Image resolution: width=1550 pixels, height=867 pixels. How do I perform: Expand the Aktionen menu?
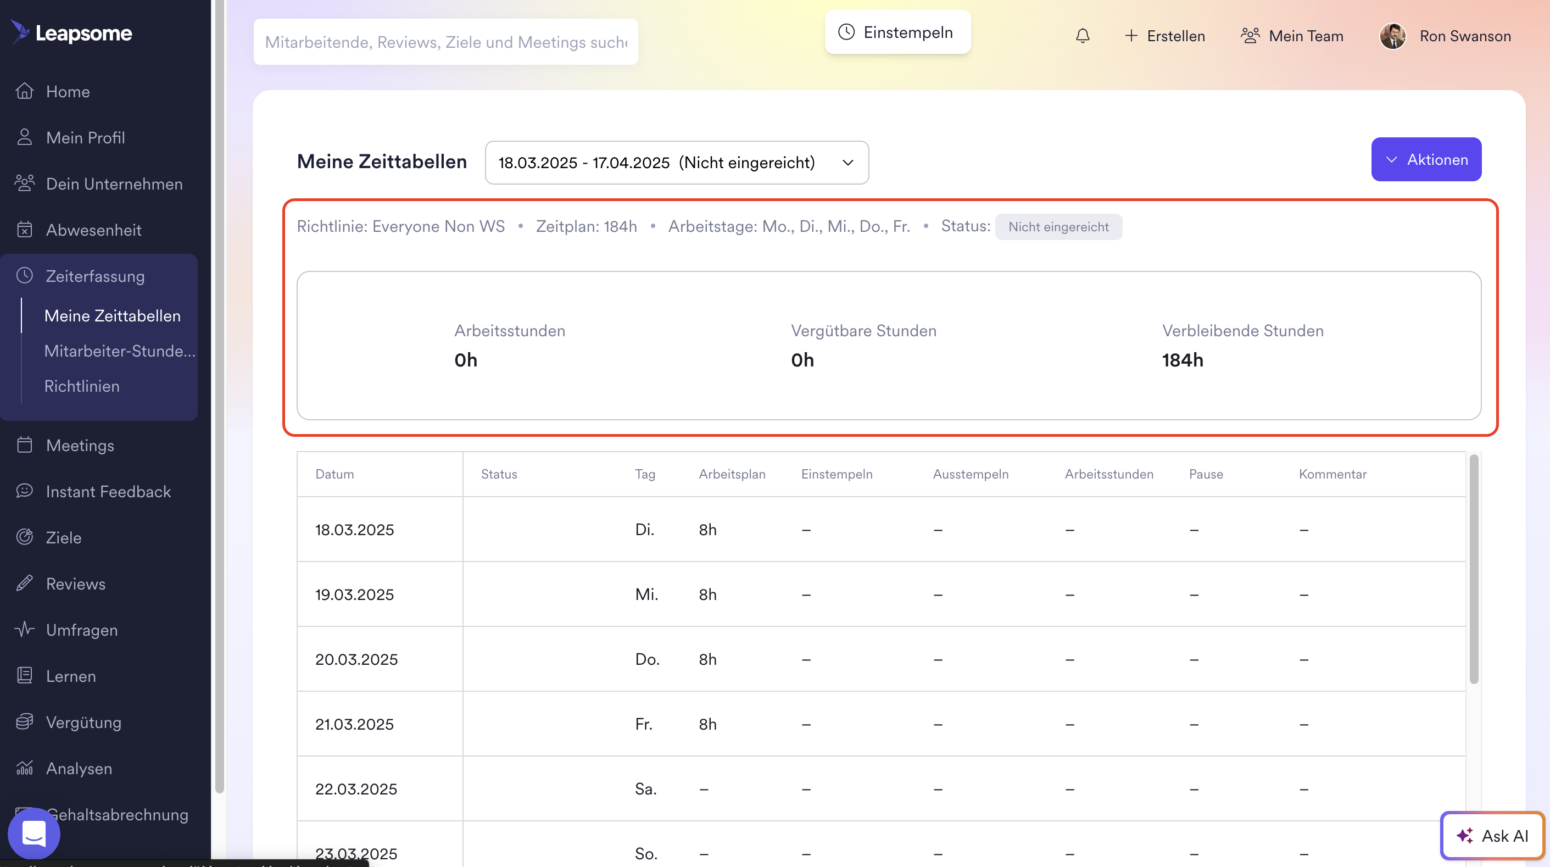[x=1426, y=159]
